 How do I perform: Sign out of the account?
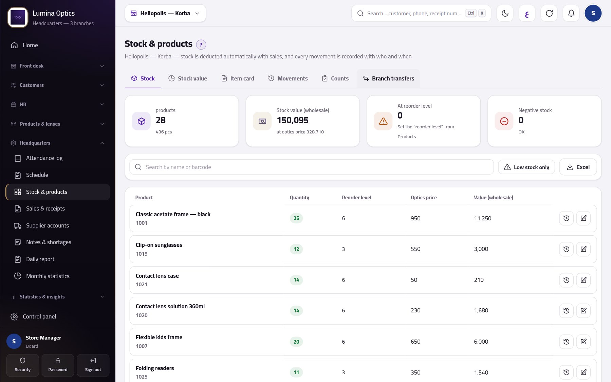pos(93,365)
